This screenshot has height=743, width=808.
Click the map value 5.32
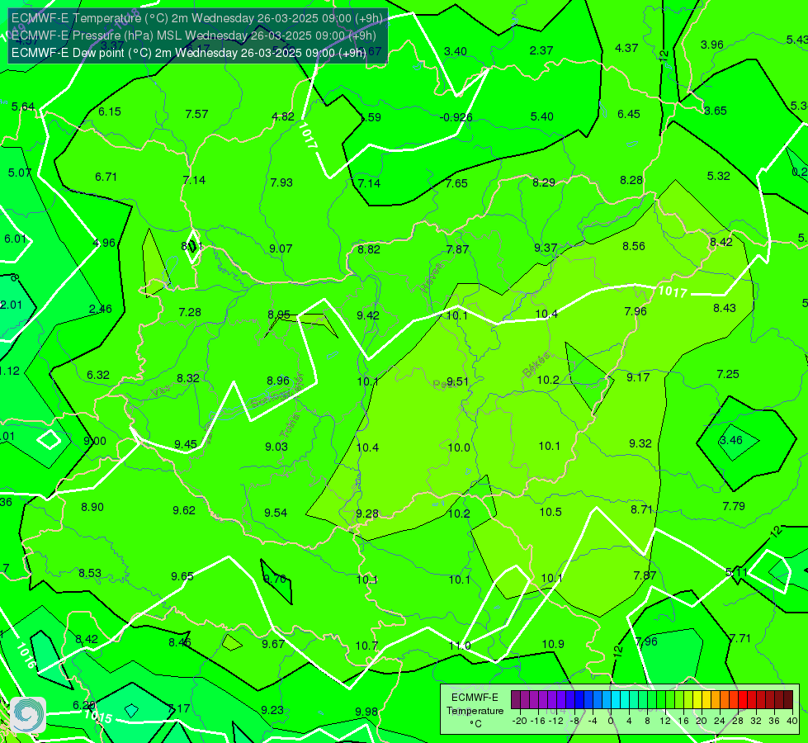tap(718, 176)
